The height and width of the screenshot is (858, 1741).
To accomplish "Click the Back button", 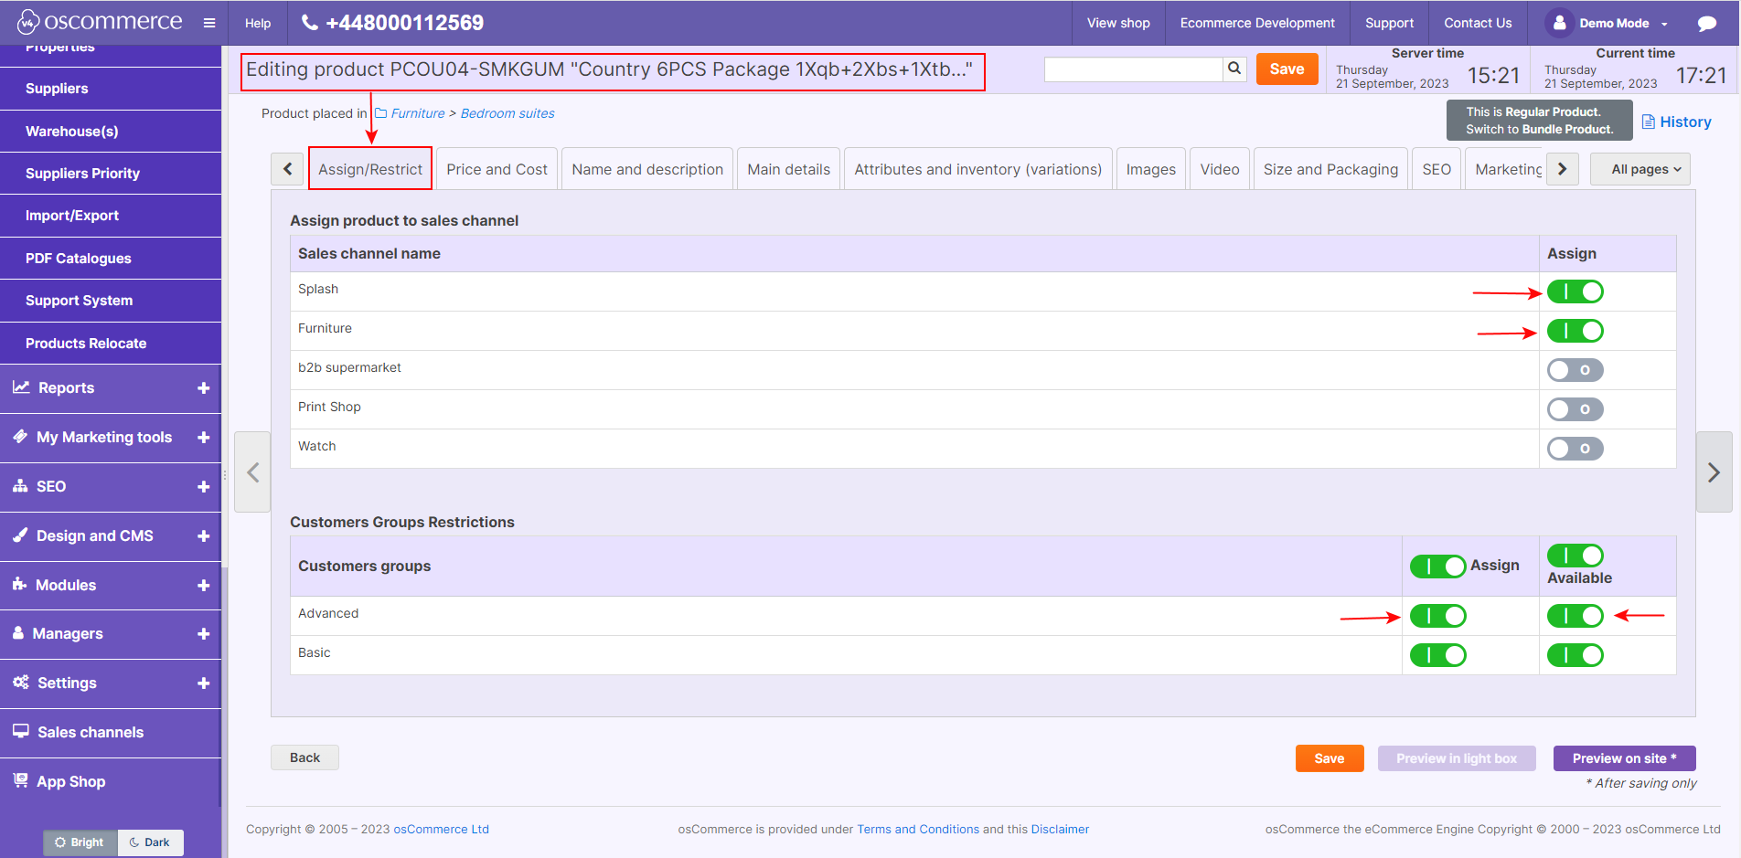I will (304, 757).
